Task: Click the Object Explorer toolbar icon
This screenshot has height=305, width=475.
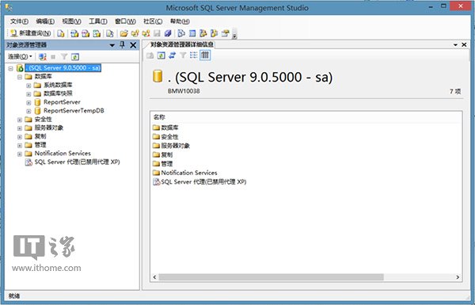Action: click(203, 33)
